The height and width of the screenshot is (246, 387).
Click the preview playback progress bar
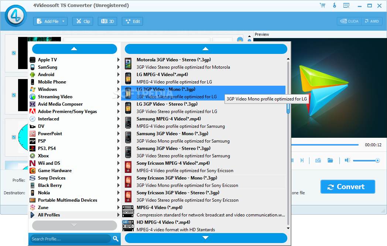click(325, 145)
